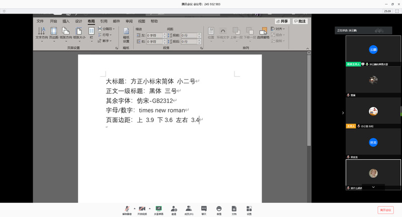Expand audio options arrow beside 解除静音
The height and width of the screenshot is (217, 402).
coord(134,208)
